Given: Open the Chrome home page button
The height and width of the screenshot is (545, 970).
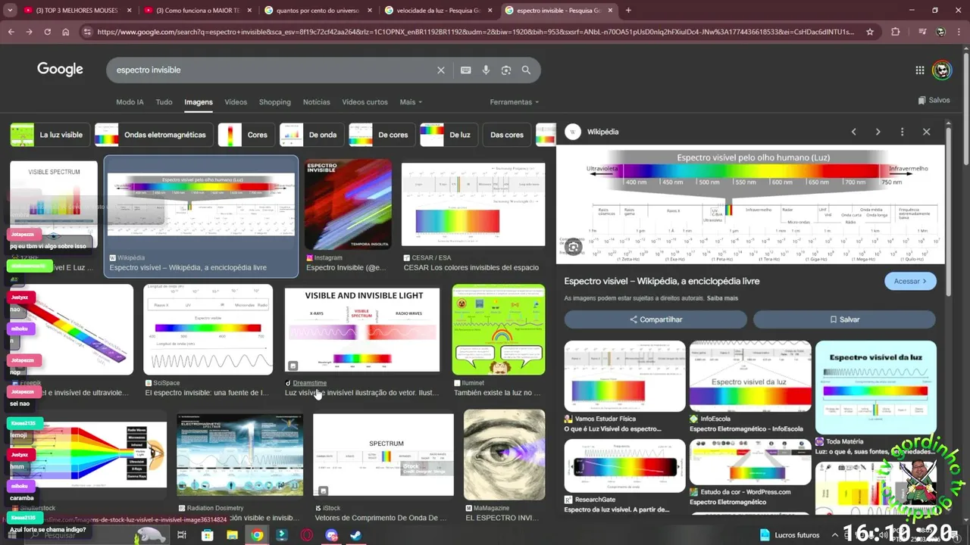Looking at the screenshot, I should pyautogui.click(x=66, y=32).
